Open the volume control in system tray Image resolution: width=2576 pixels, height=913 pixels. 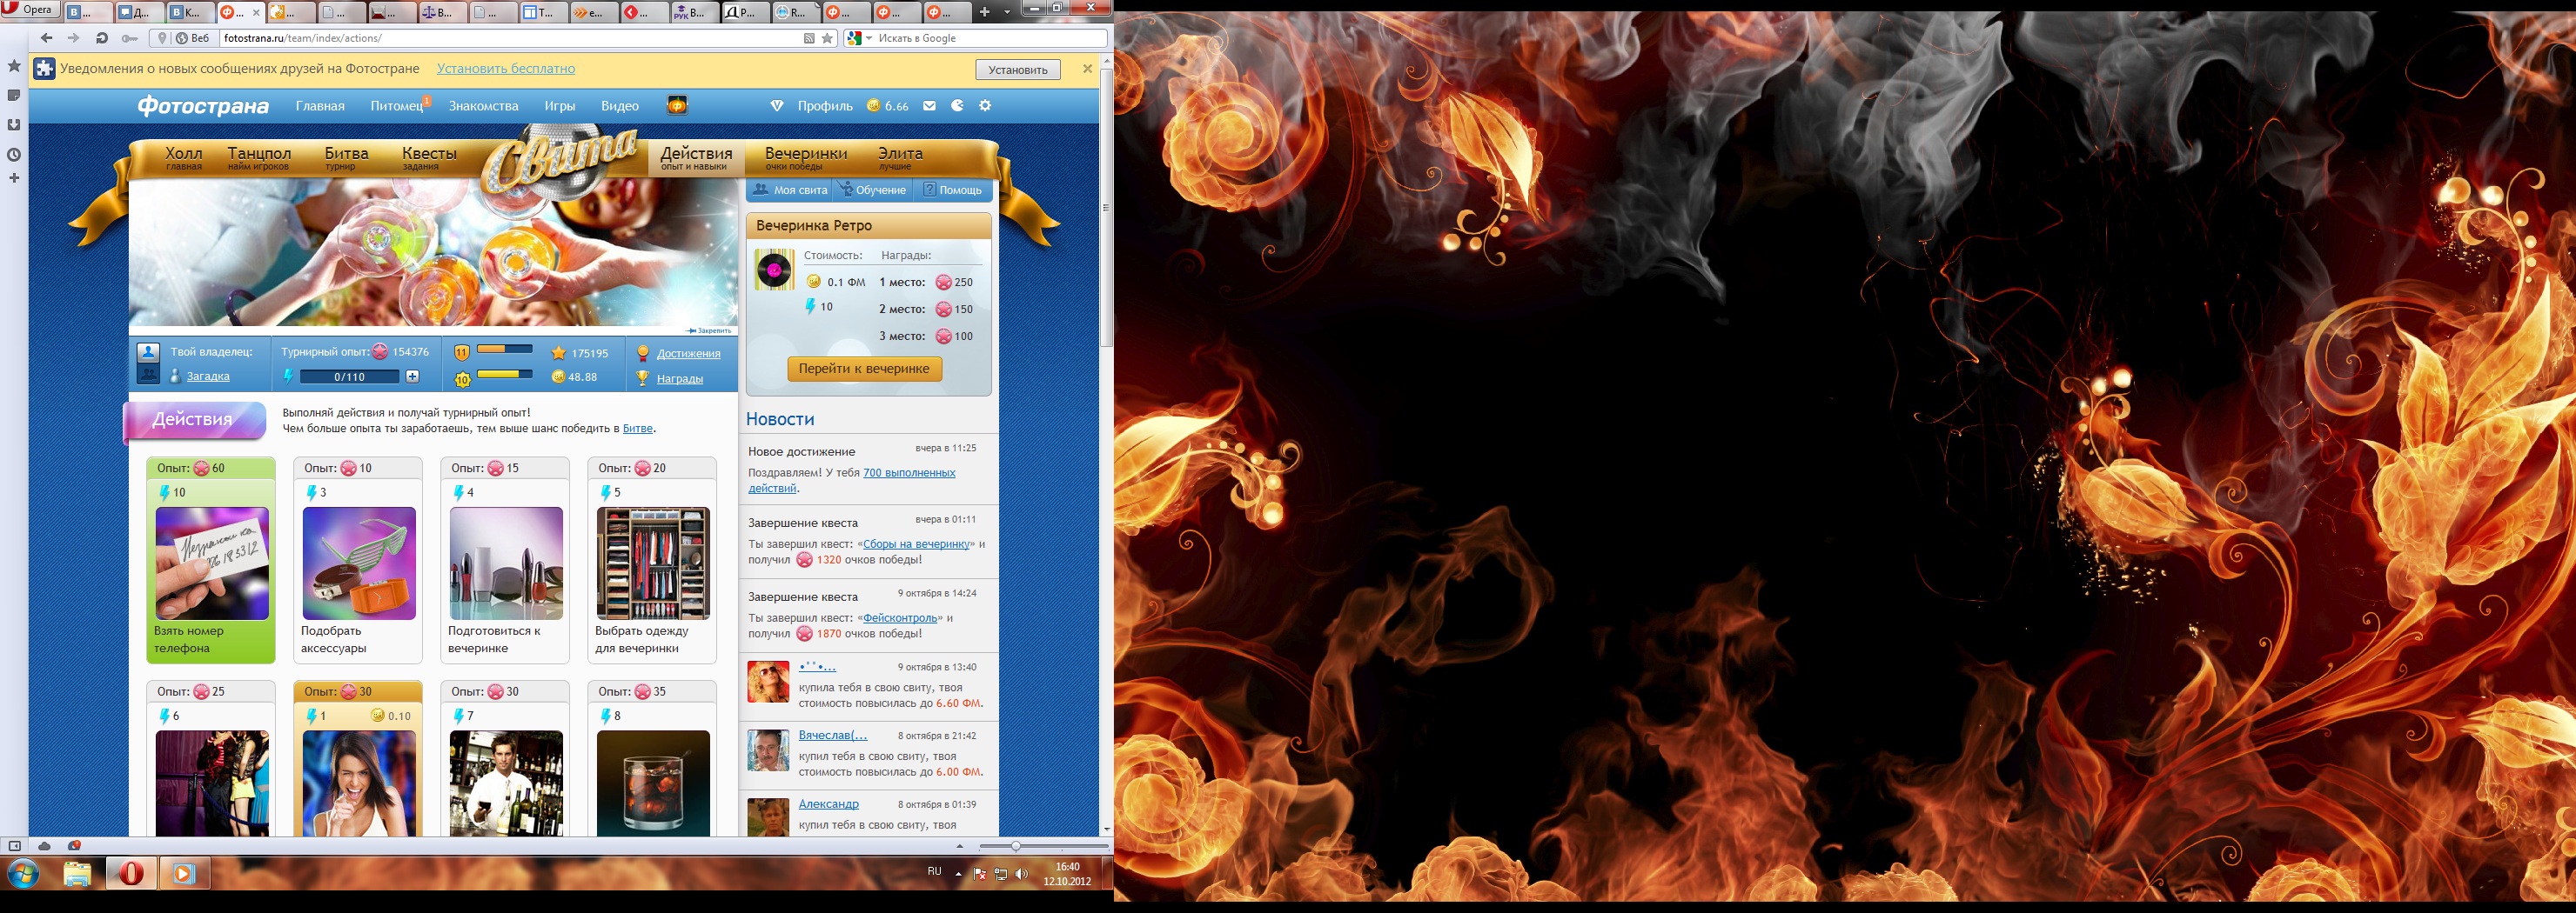[1021, 874]
